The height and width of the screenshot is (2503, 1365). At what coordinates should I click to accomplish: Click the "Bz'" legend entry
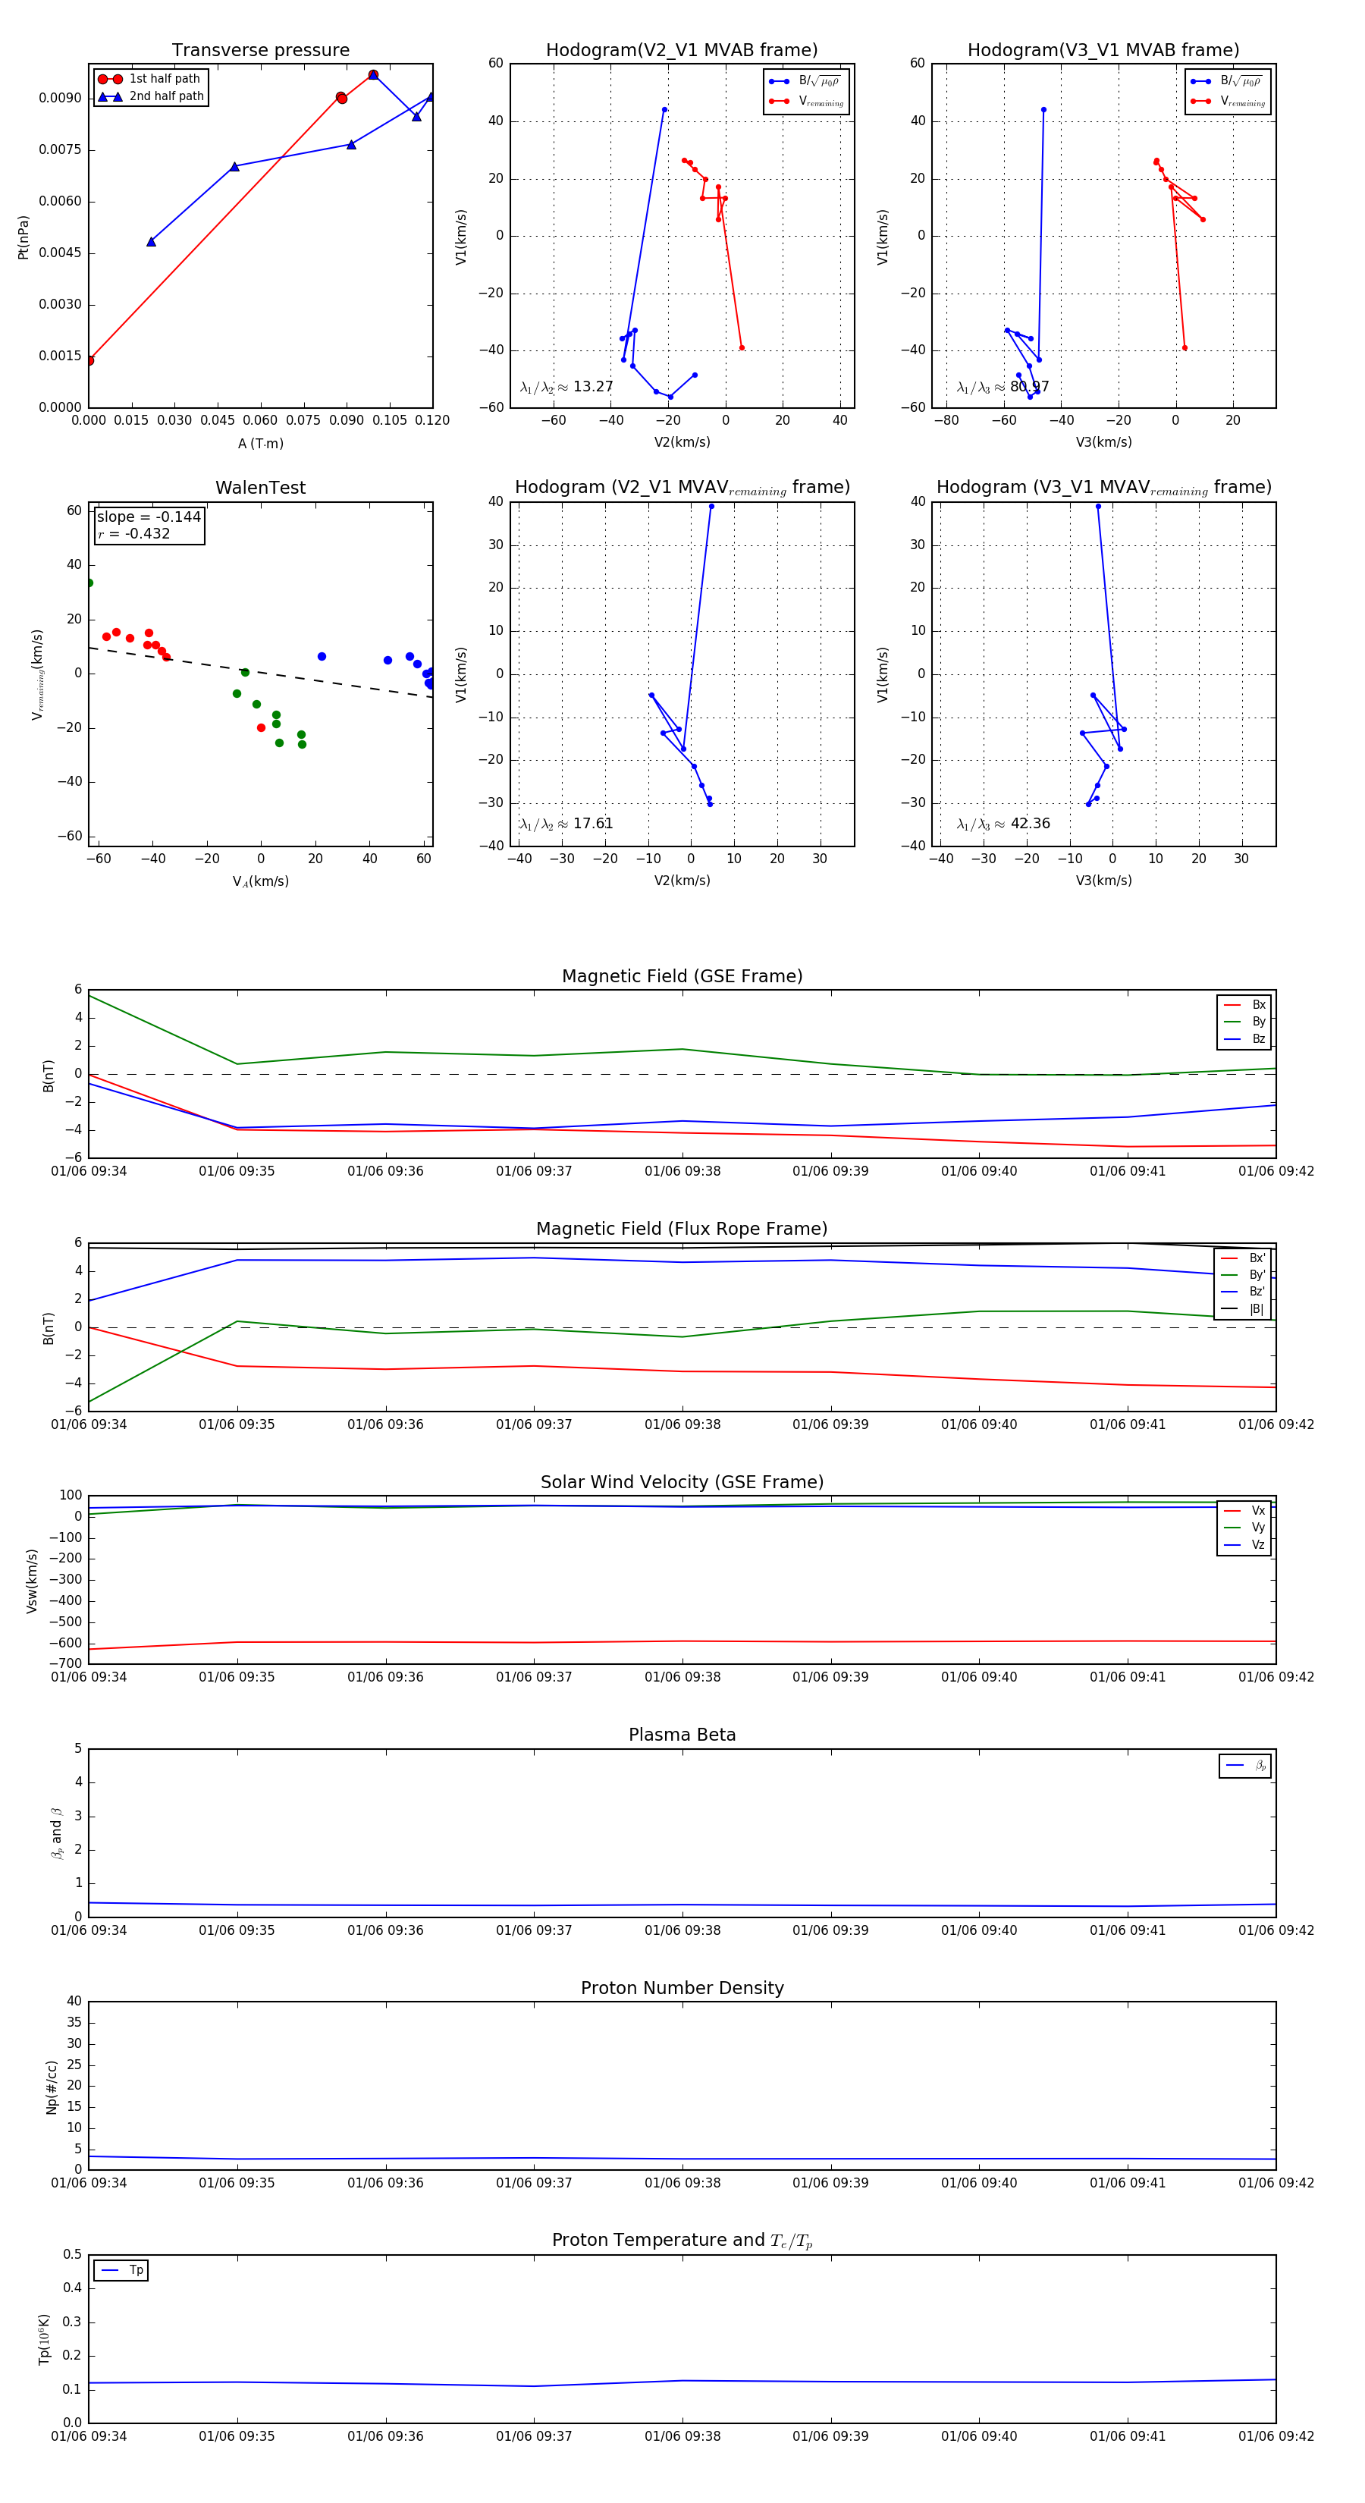tap(1243, 1292)
